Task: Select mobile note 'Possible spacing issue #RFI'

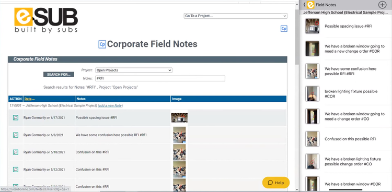Action: pos(348,26)
